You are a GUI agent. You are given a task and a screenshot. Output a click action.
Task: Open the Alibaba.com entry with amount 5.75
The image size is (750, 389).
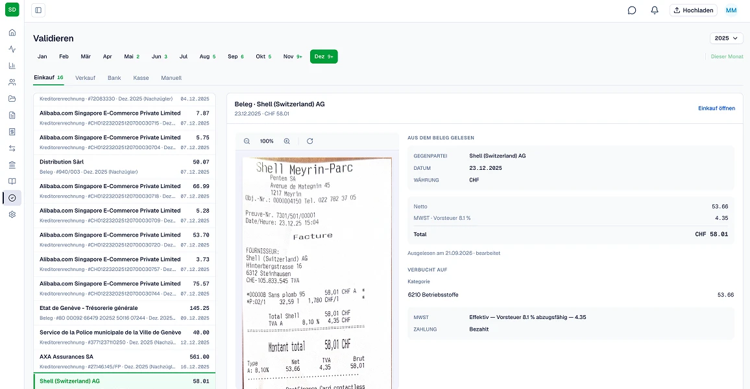pyautogui.click(x=125, y=143)
